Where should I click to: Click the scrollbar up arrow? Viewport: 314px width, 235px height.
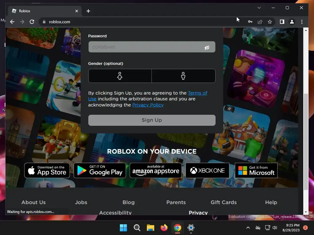click(x=306, y=30)
